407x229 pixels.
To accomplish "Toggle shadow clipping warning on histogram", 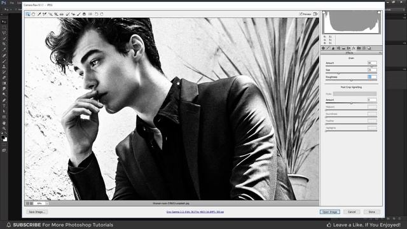I will pos(324,12).
